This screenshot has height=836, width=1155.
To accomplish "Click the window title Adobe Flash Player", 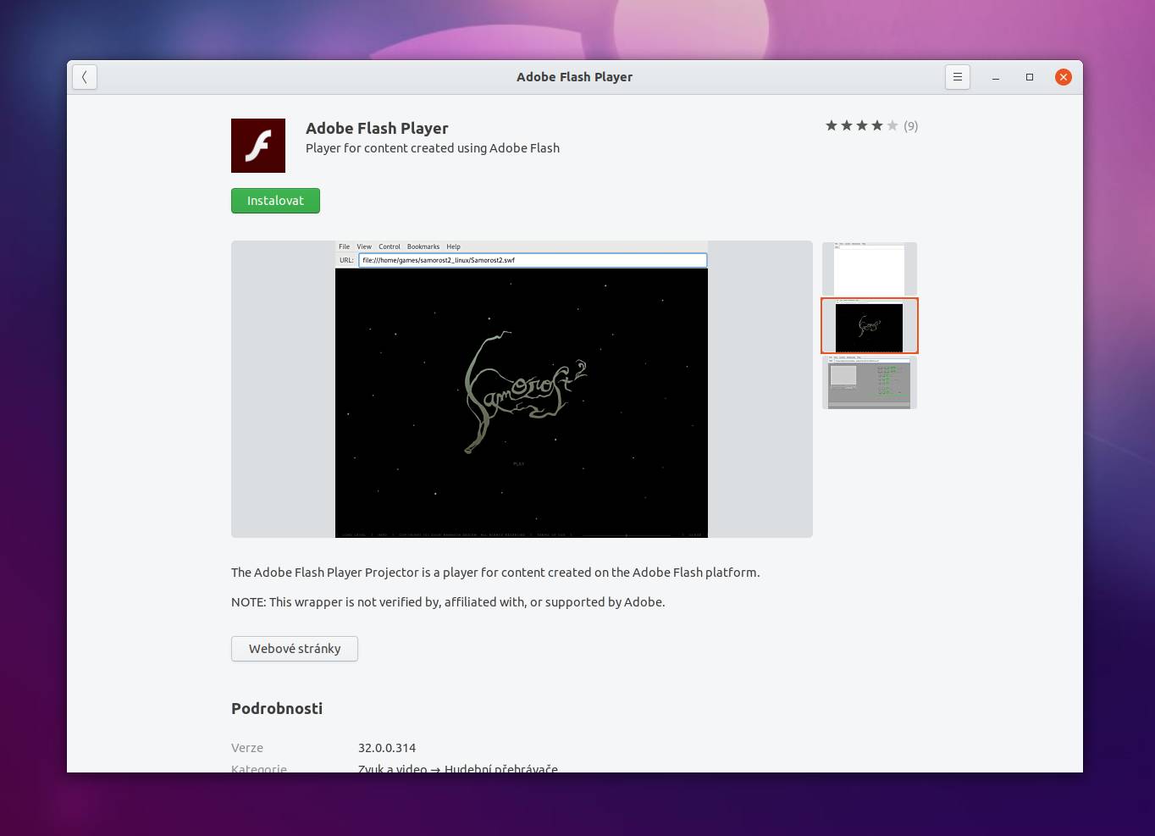I will coord(574,77).
